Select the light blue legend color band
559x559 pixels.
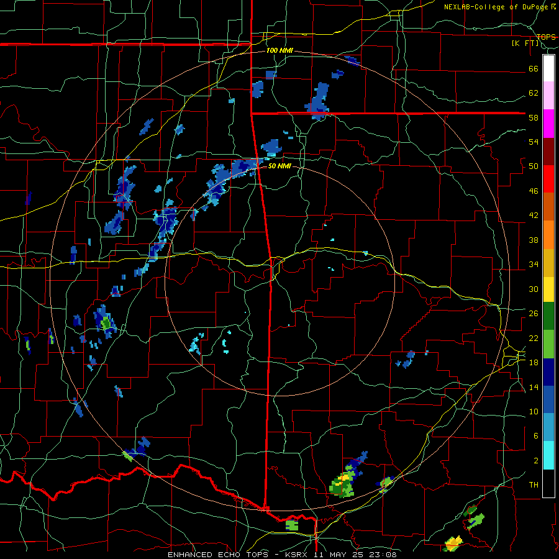tap(548, 427)
